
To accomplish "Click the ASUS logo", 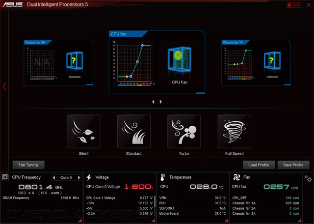I will coord(13,4).
